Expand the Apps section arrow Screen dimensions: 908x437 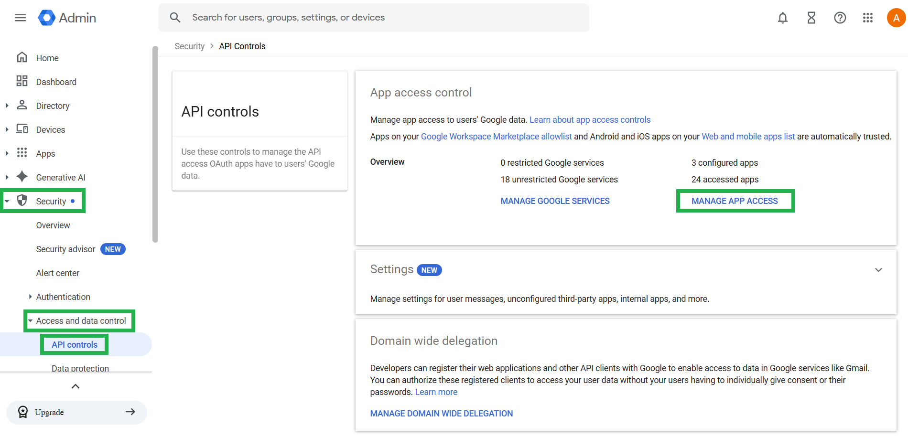pos(7,153)
